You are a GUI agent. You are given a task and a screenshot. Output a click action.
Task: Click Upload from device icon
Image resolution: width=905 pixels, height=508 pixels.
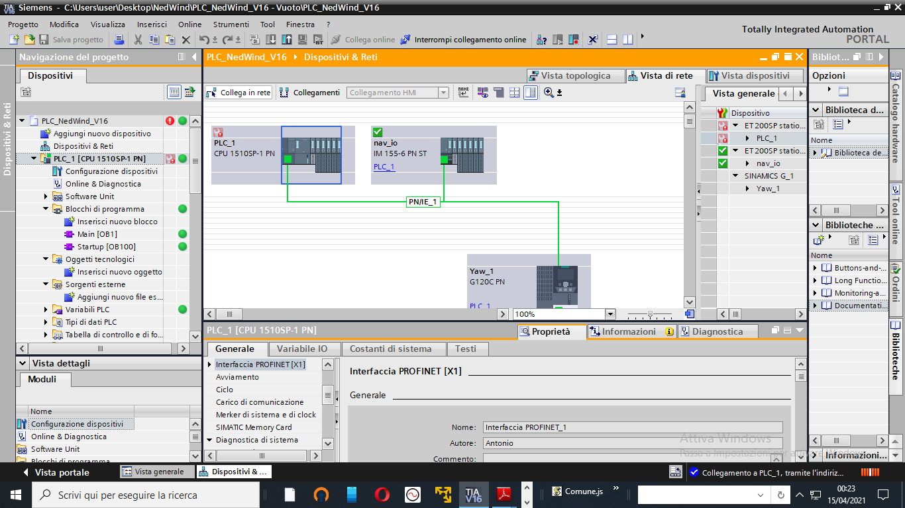click(287, 40)
